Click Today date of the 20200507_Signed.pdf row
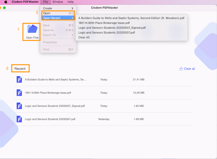 pyautogui.click(x=104, y=106)
